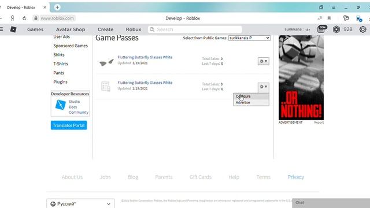This screenshot has height=208, width=370.
Task: Open Robux balance hexagon icon
Action: coord(336,29)
